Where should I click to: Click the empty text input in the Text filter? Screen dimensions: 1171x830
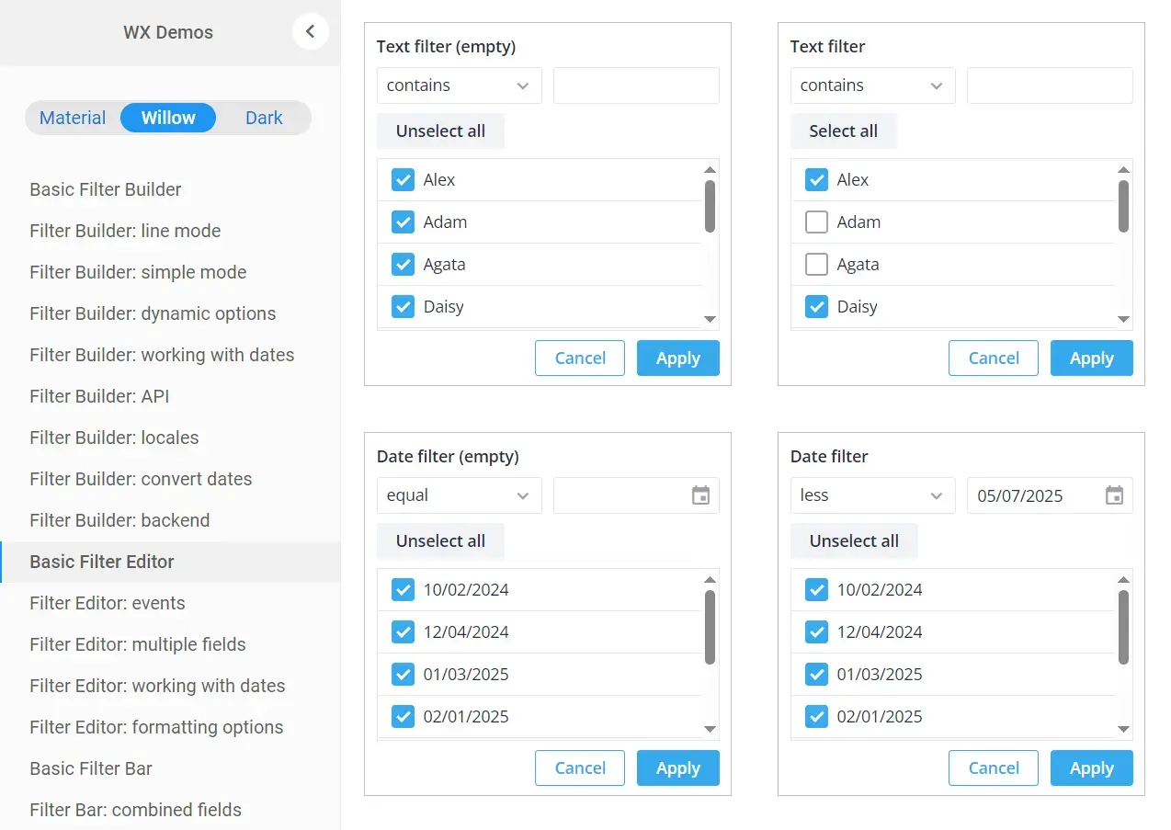pyautogui.click(x=1049, y=85)
